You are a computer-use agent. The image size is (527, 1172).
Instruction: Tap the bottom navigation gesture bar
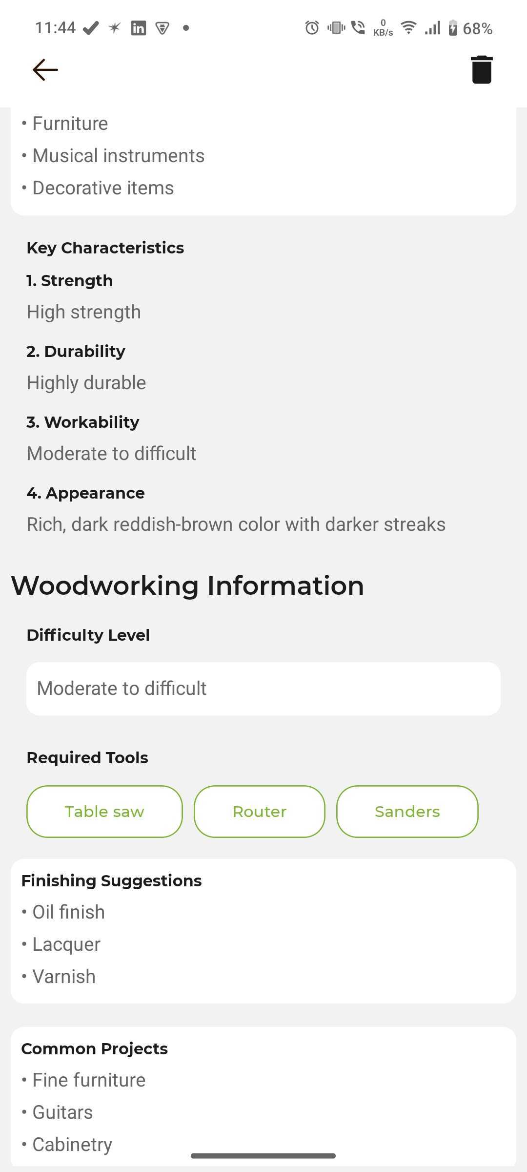point(263,1155)
